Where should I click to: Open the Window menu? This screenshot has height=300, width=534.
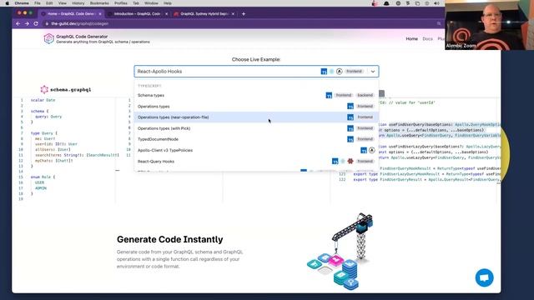(x=151, y=3)
